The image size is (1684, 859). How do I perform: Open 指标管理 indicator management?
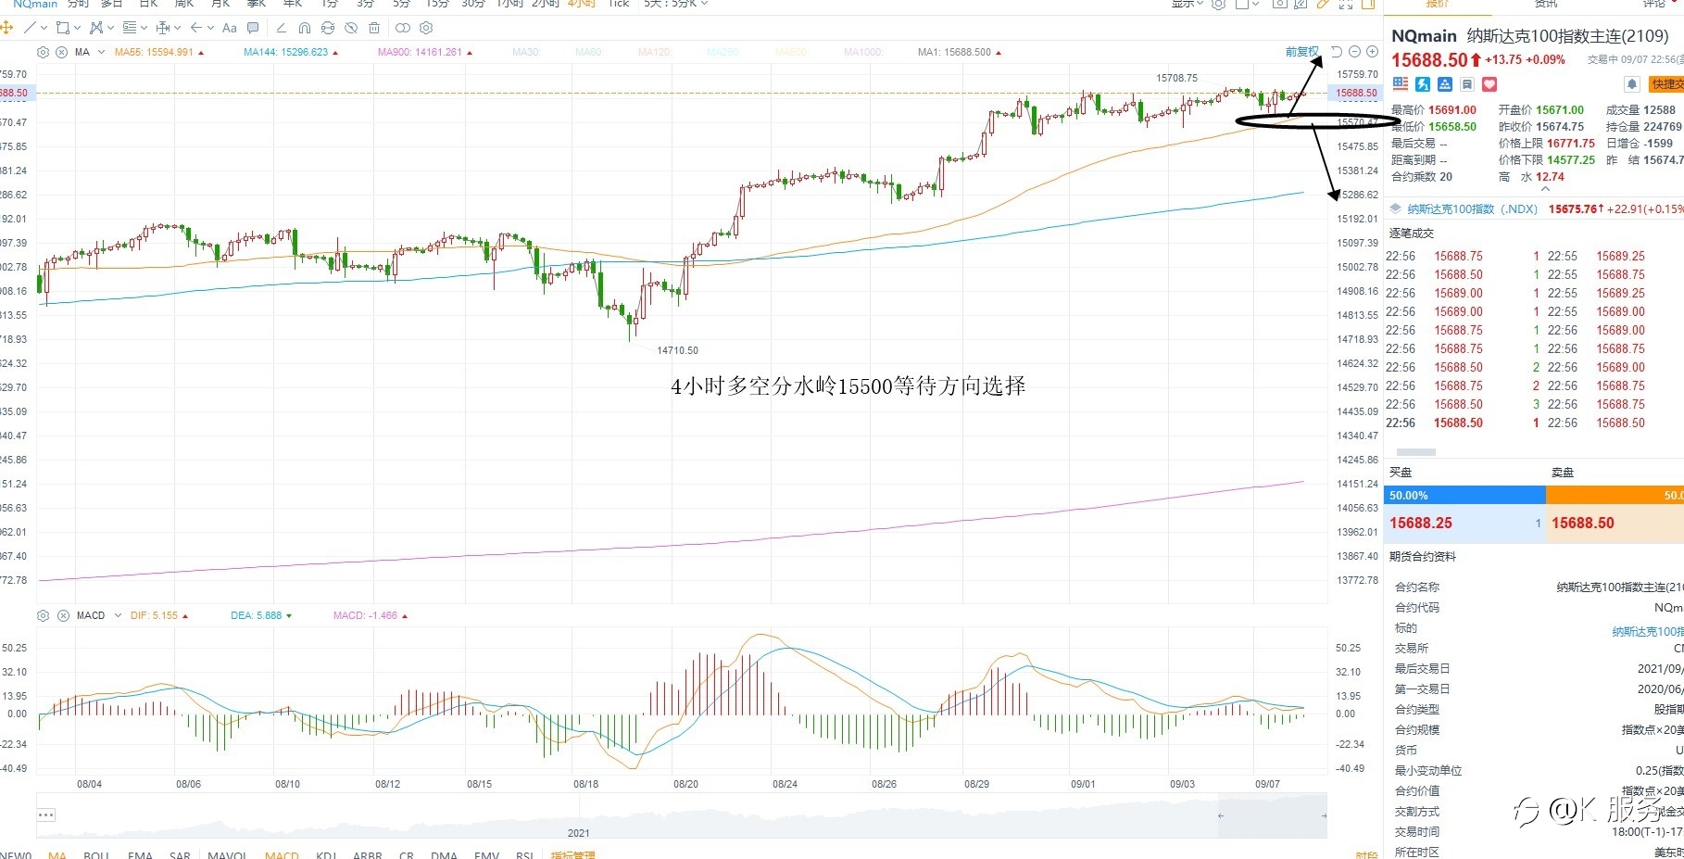pyautogui.click(x=572, y=854)
